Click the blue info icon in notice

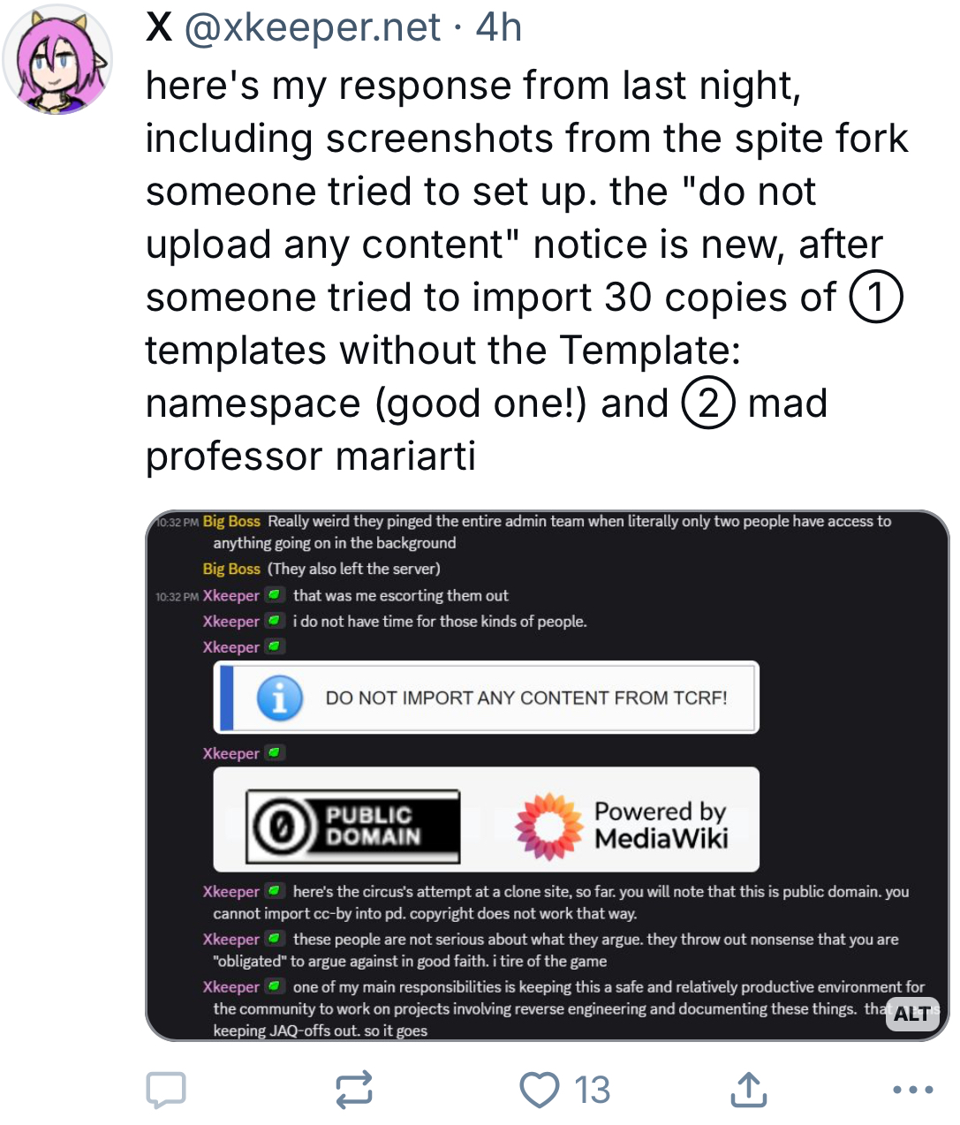[x=279, y=698]
